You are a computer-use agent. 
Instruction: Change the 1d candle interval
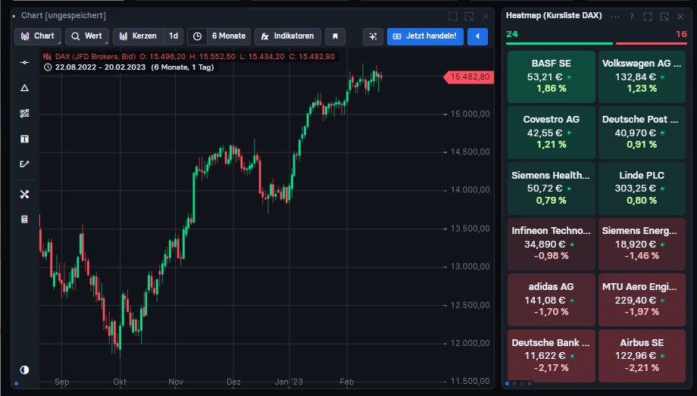[173, 36]
